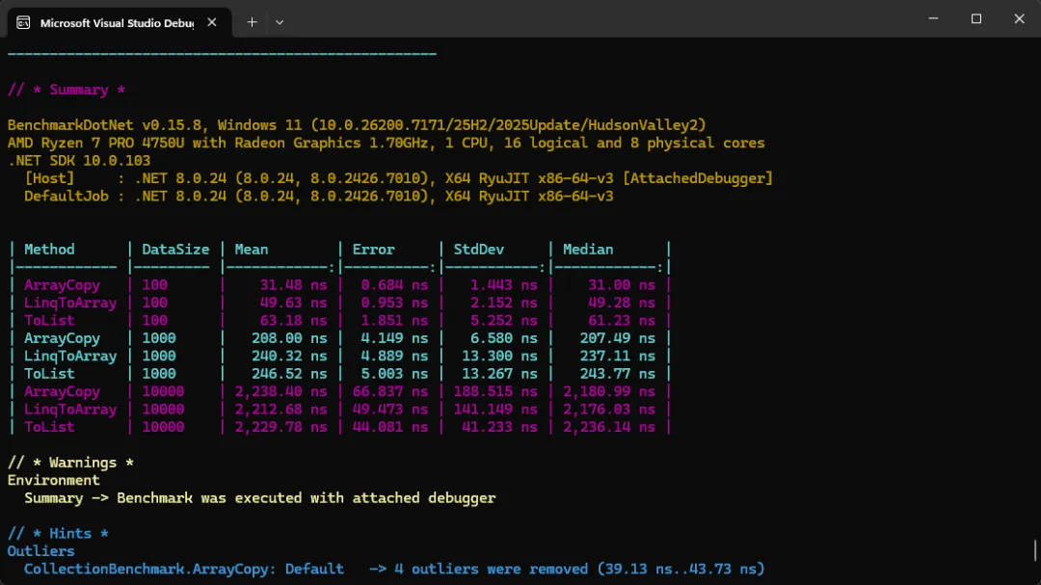This screenshot has height=585, width=1041.
Task: Close the Microsoft Visual Studio Debug tab
Action: click(212, 22)
